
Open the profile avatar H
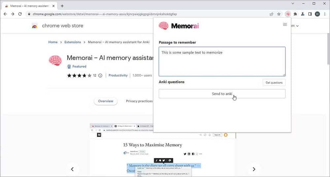click(x=317, y=14)
